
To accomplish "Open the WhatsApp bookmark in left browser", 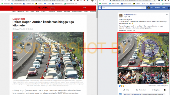I will tap(6, 3).
